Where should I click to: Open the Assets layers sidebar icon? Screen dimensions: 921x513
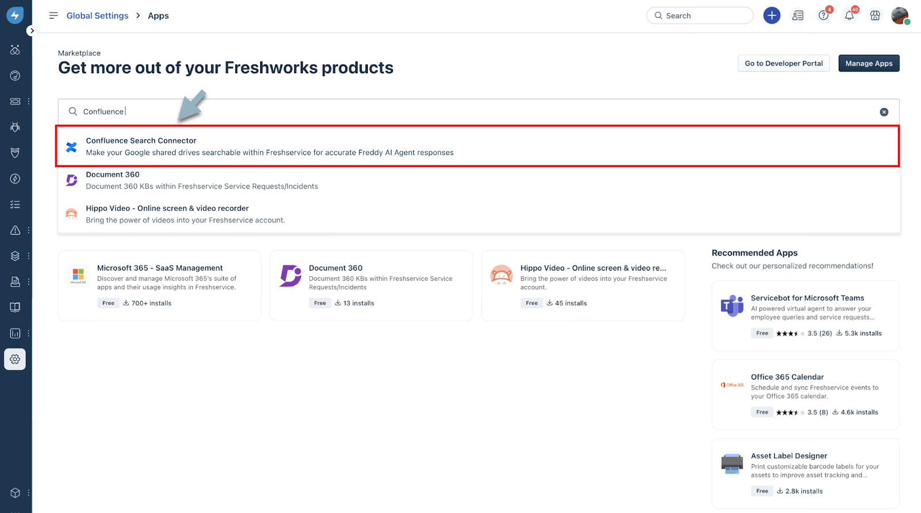coord(15,256)
